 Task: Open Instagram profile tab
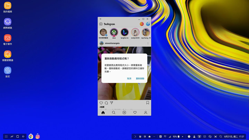click(146, 113)
